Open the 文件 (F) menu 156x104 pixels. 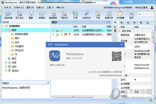(8, 8)
